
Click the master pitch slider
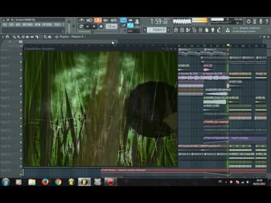(73, 27)
